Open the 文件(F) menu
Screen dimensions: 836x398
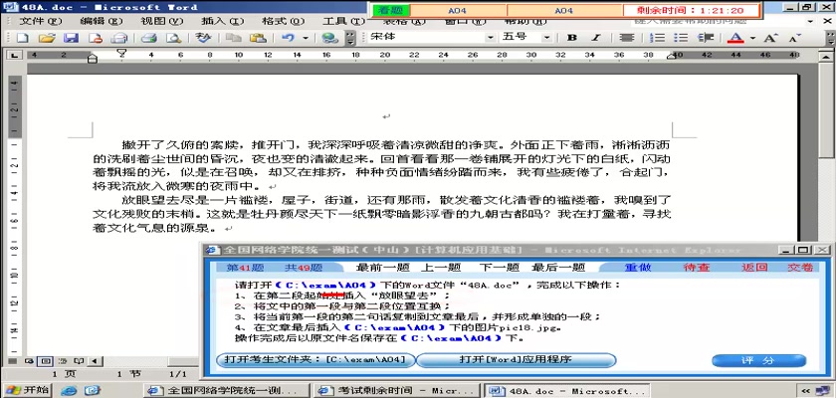[x=41, y=22]
